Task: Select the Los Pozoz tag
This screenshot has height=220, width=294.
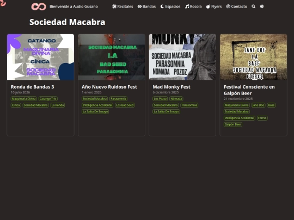Action: tap(160, 98)
